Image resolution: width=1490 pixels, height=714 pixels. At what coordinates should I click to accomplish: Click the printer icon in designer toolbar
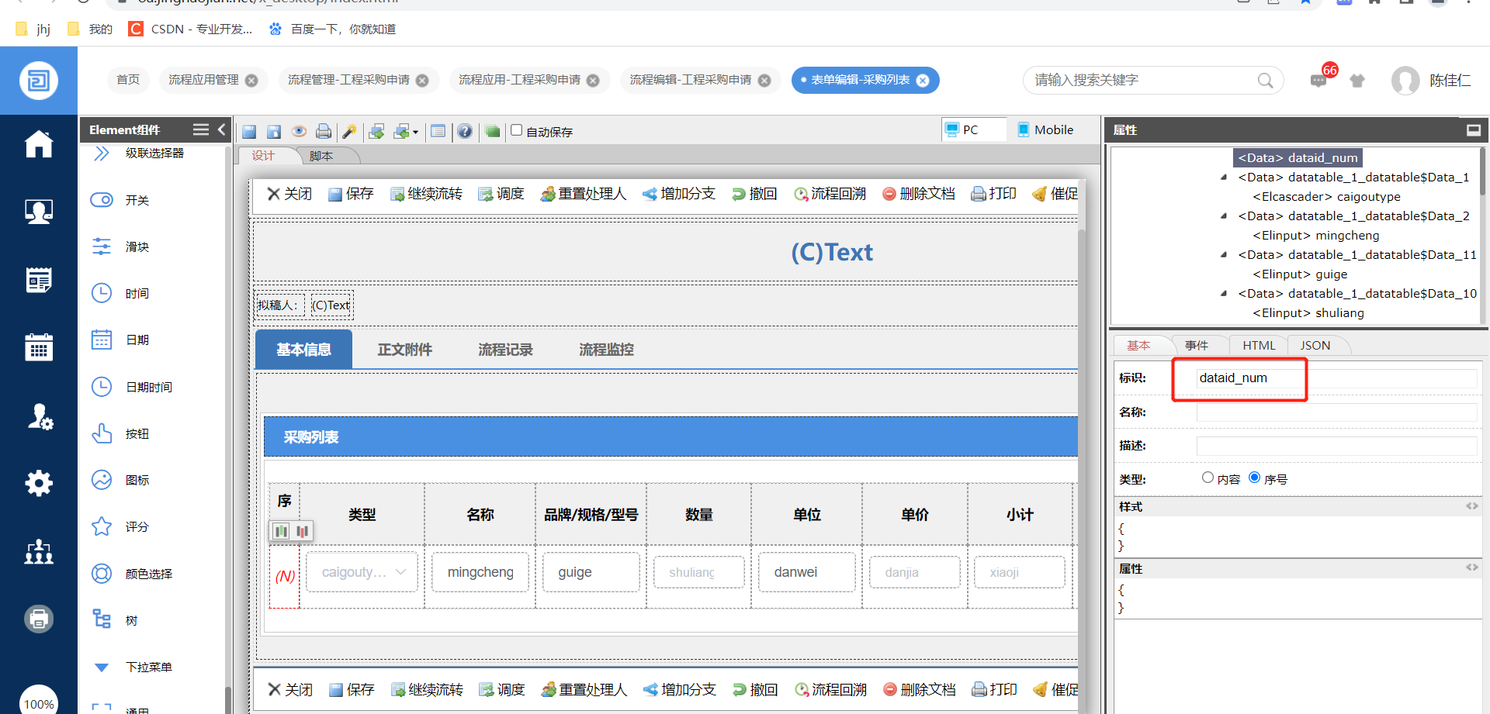click(324, 131)
